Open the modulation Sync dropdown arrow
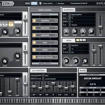Screen dimensions: 105x105 [70, 18]
